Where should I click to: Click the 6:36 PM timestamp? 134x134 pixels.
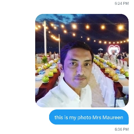coord(122,129)
